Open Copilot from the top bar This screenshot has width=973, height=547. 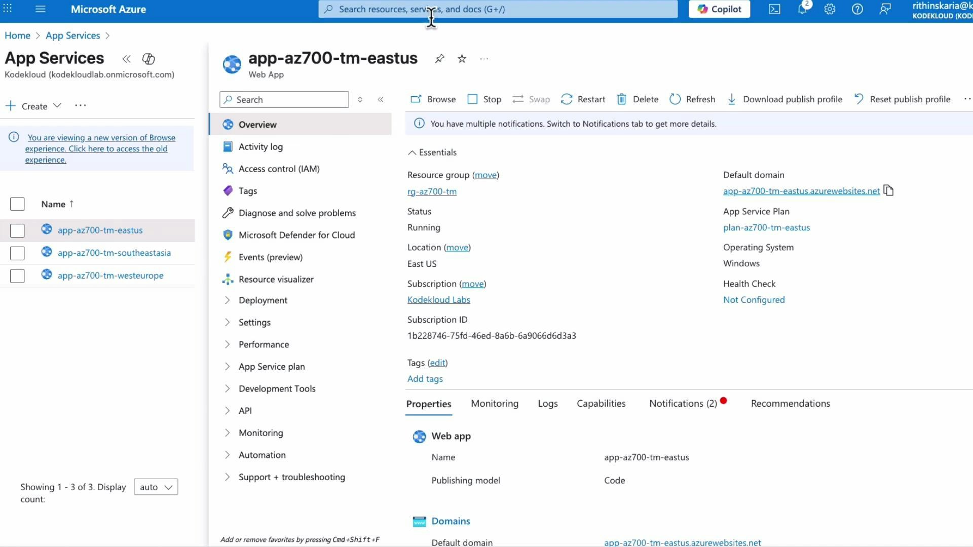(x=719, y=9)
